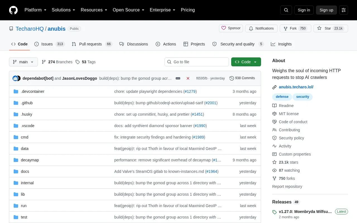357x223 pixels.
Task: Click the commit details ellipsis icon
Action: point(178,78)
